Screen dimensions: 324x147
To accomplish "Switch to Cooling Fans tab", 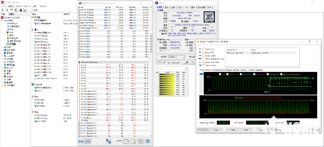I will coord(218,70).
